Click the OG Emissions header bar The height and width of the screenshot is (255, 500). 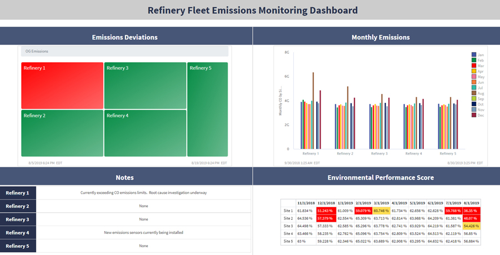click(x=124, y=51)
